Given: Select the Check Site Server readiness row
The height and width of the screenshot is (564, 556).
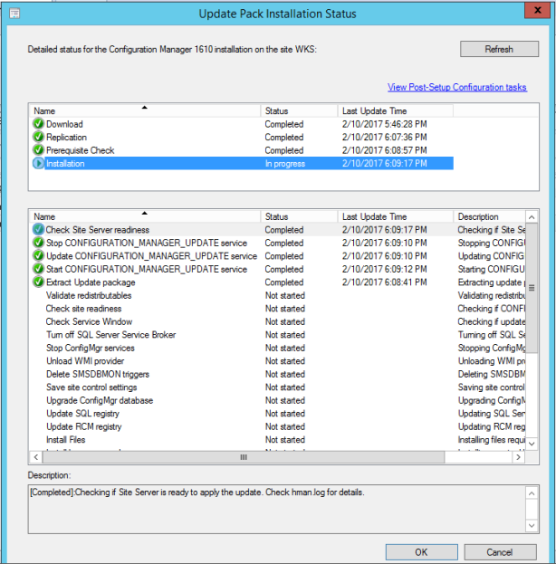Looking at the screenshot, I should click(x=279, y=229).
